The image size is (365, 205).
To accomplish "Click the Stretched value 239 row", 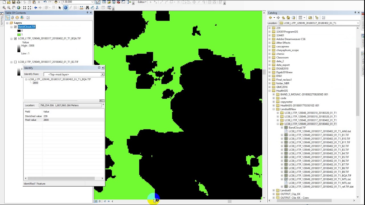I will [x=64, y=116].
